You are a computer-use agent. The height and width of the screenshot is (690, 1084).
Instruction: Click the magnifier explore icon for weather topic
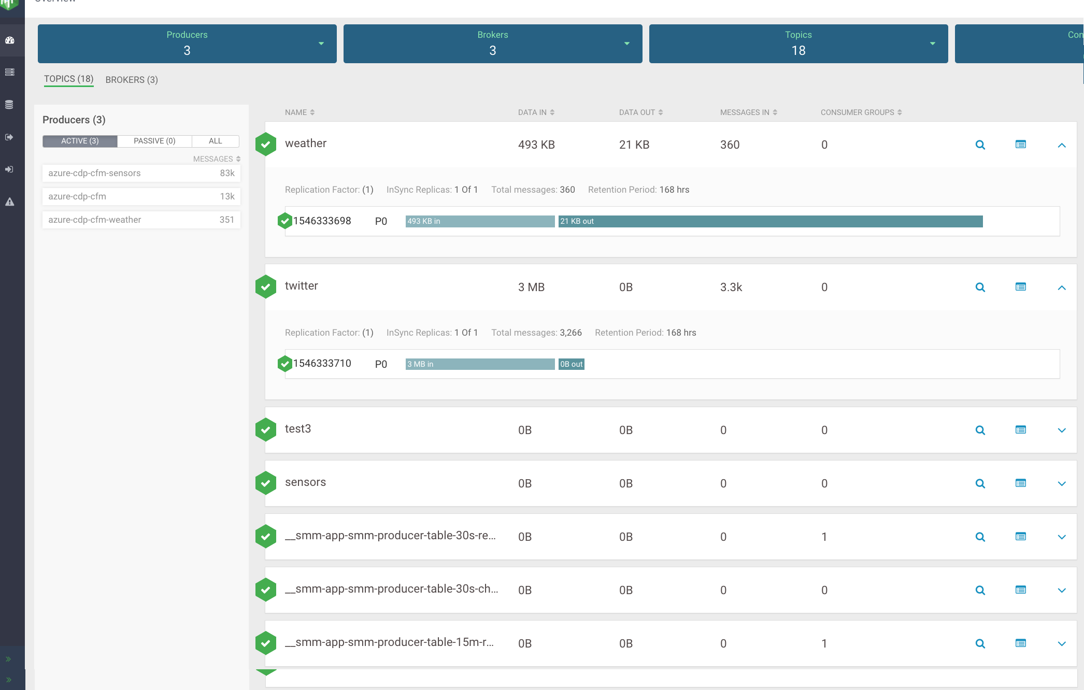(980, 145)
